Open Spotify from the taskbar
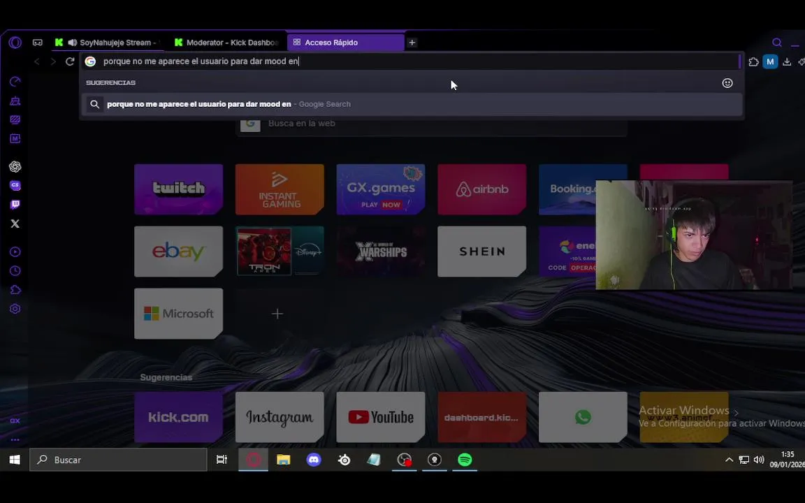The width and height of the screenshot is (805, 503). coord(465,460)
